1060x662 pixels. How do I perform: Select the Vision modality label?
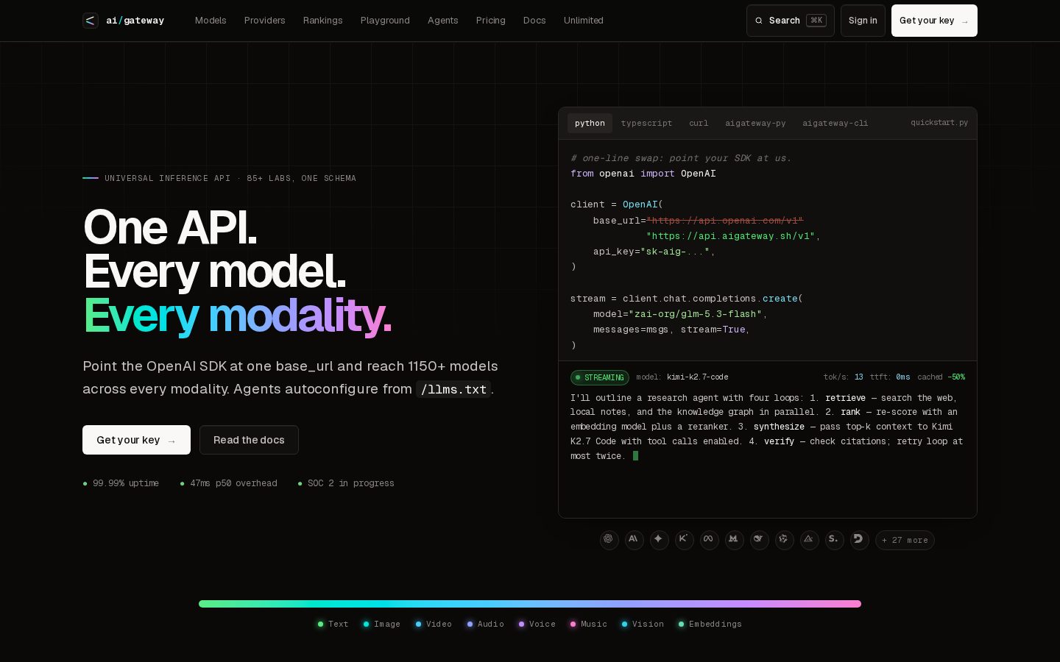643,624
